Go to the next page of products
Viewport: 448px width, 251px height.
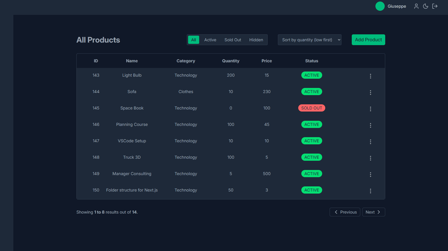click(374, 212)
